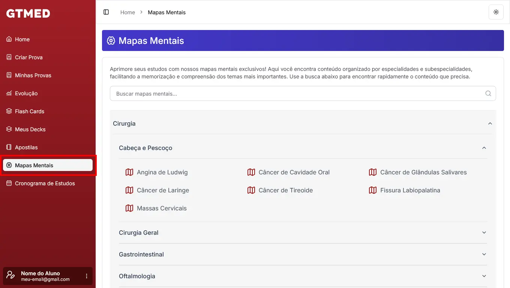The width and height of the screenshot is (510, 288).
Task: Open Flash Cards from the sidebar
Action: 29,111
